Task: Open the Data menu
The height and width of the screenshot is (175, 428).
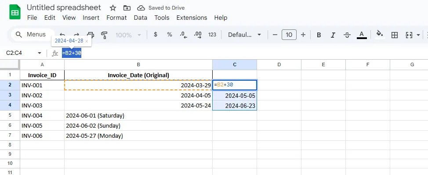Action: pyautogui.click(x=140, y=18)
